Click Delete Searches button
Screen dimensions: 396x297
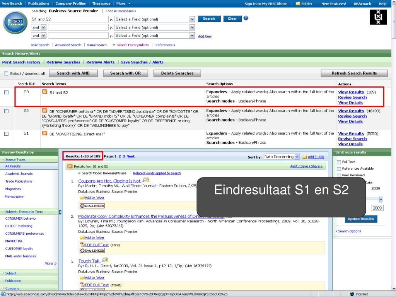tap(177, 73)
